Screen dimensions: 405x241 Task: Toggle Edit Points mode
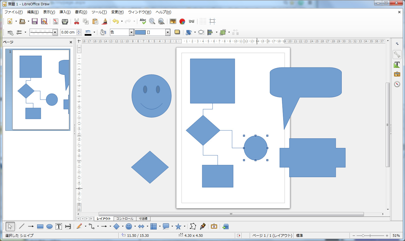click(193, 226)
